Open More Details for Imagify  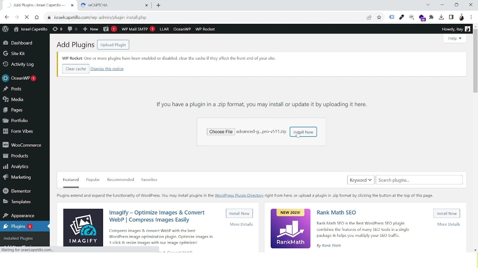click(241, 224)
